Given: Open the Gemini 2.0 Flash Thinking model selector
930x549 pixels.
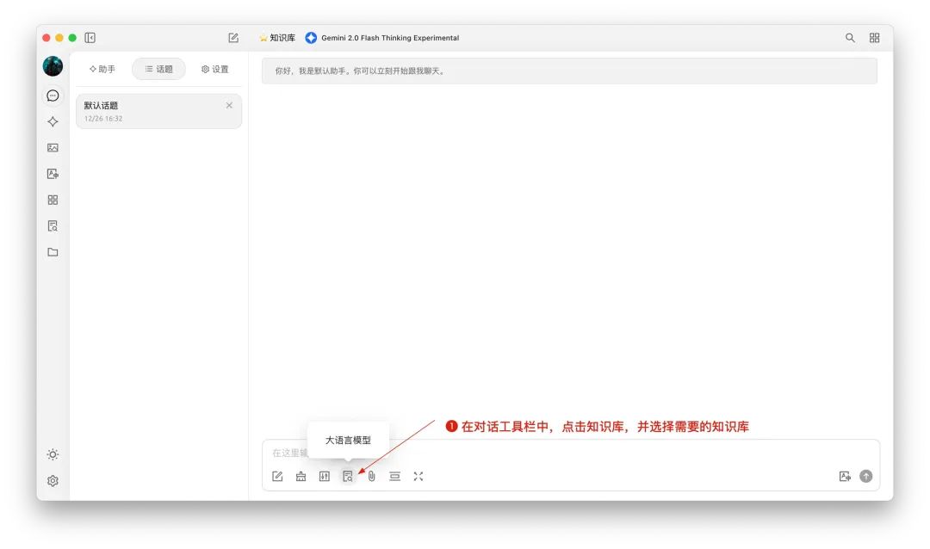Looking at the screenshot, I should [382, 38].
